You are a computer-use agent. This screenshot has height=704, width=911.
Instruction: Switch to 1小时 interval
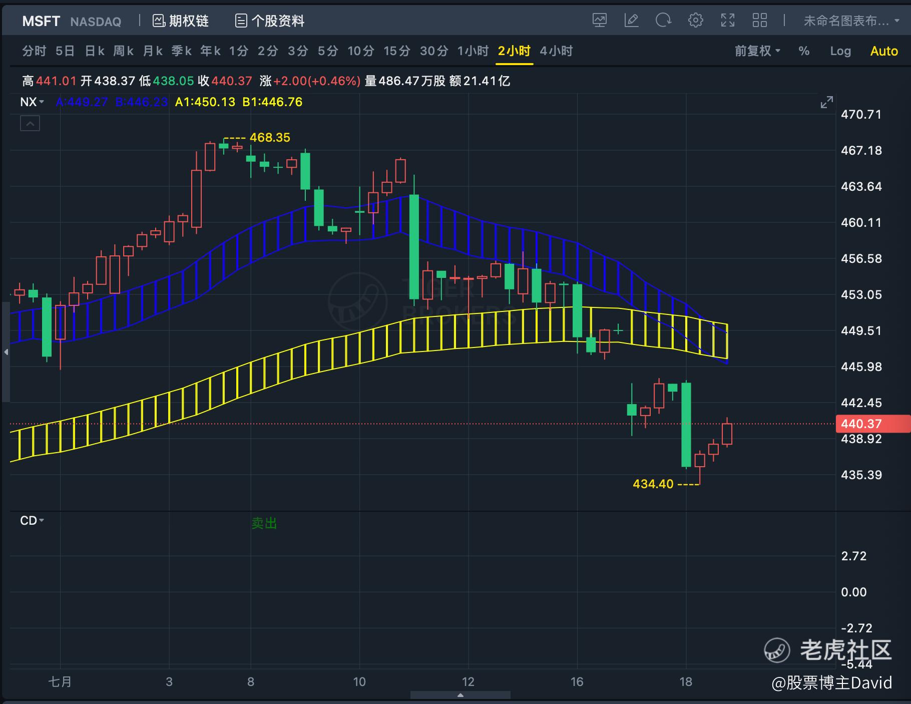tap(473, 51)
